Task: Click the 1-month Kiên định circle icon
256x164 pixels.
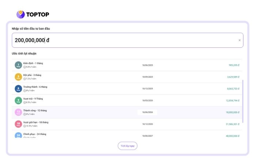Action: coord(18,65)
